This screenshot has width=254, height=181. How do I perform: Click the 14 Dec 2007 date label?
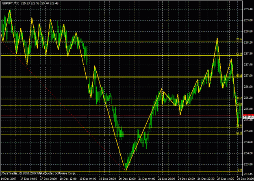point(8,179)
